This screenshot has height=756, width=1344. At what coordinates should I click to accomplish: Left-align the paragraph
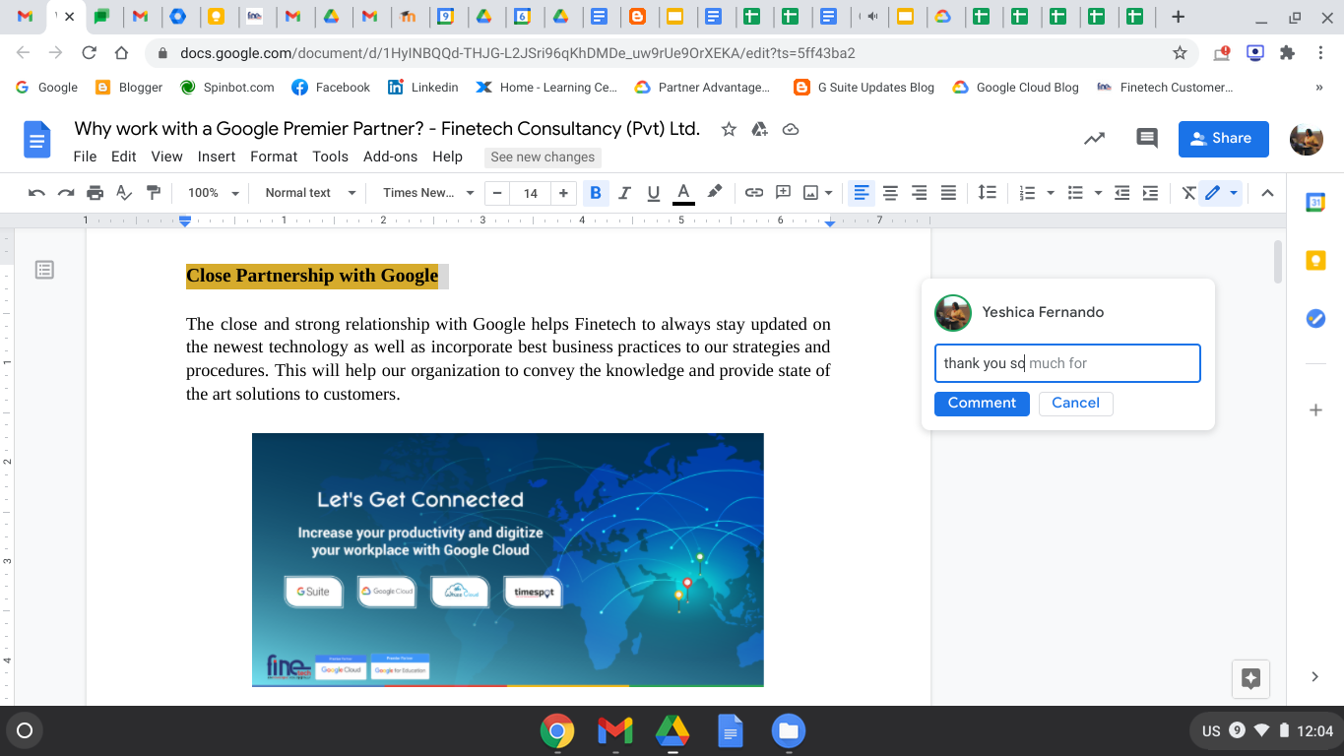coord(862,193)
